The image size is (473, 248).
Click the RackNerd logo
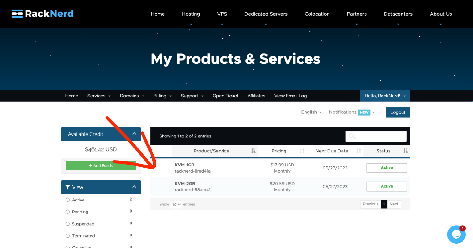pos(42,14)
